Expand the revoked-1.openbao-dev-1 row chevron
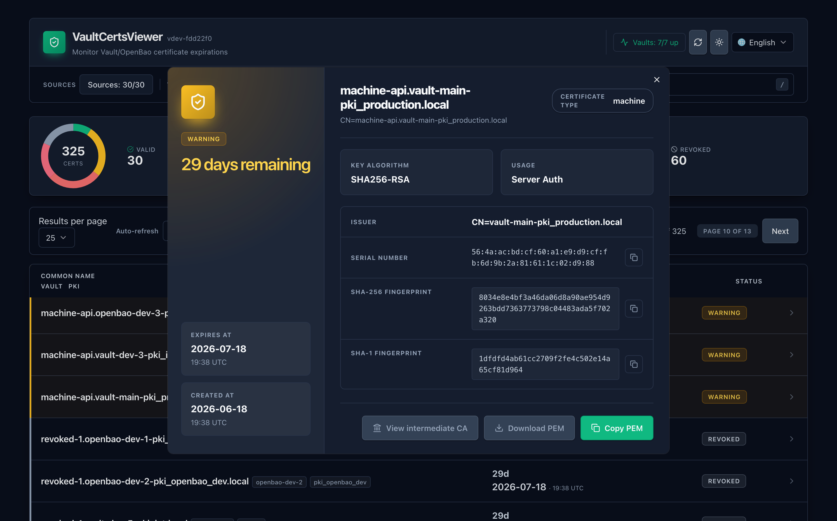The height and width of the screenshot is (521, 837). pos(791,439)
